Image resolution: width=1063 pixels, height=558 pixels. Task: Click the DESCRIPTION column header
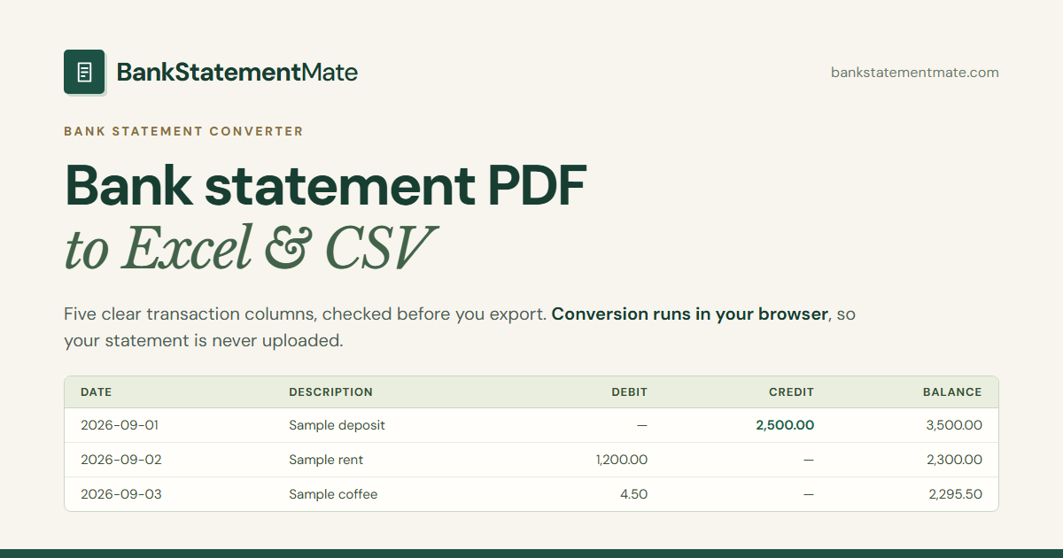pos(331,391)
